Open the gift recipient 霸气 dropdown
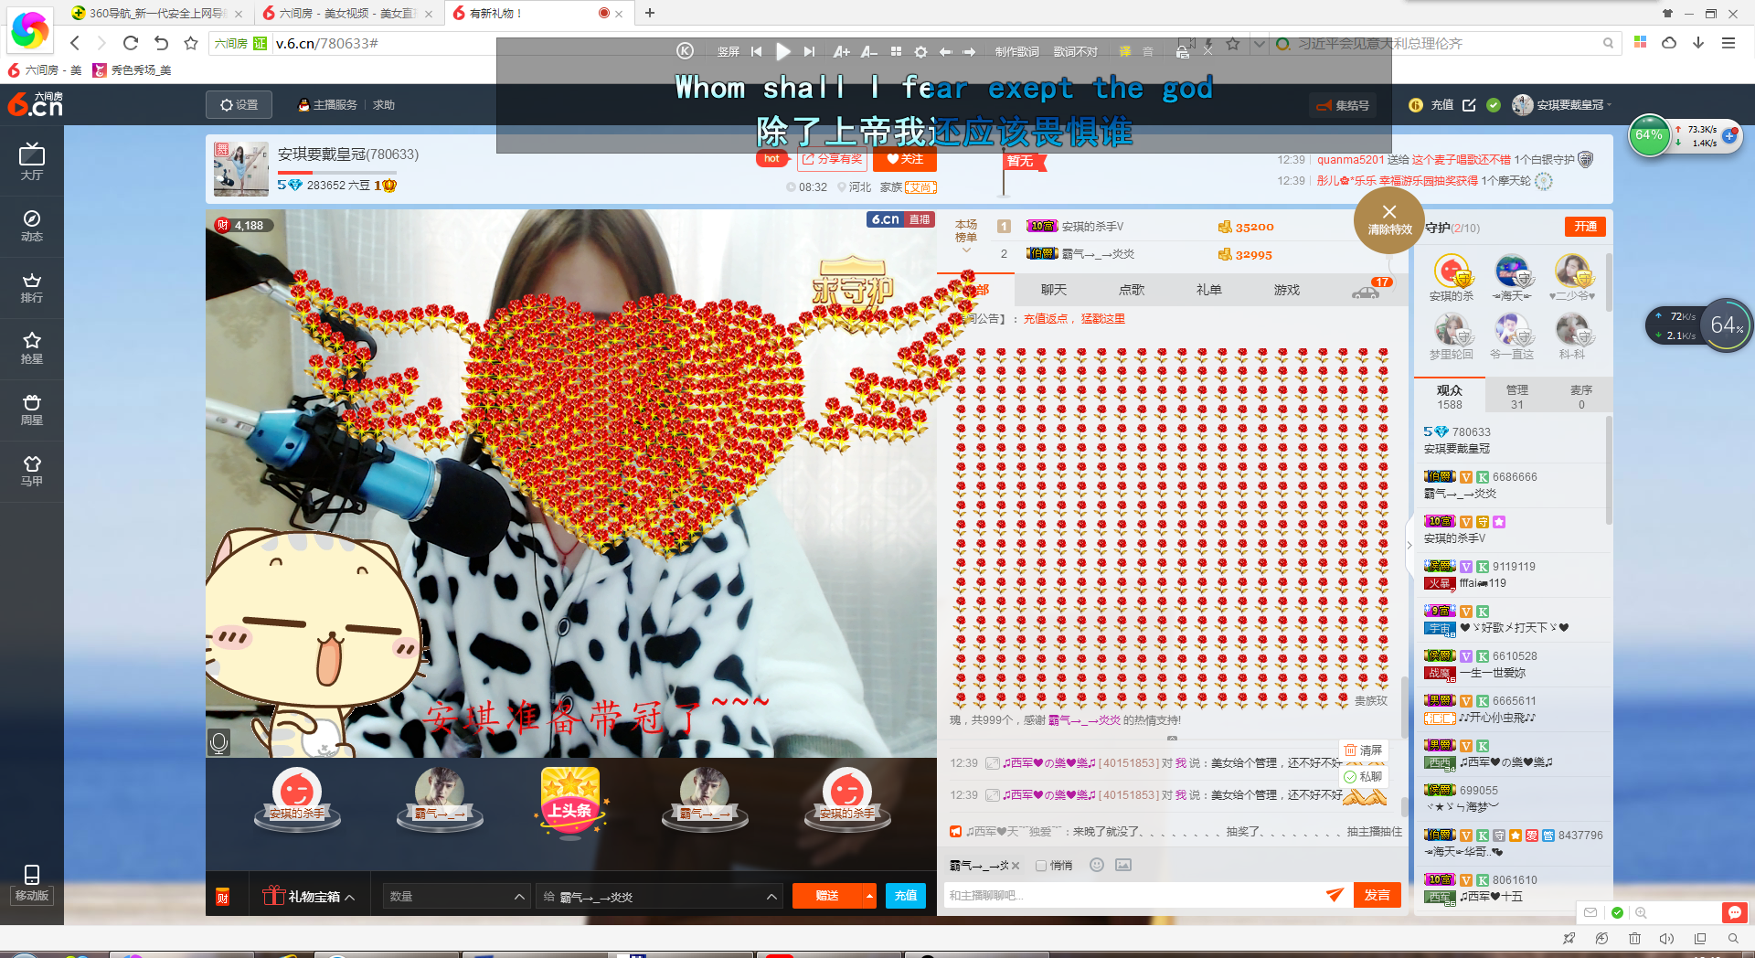 click(x=659, y=897)
